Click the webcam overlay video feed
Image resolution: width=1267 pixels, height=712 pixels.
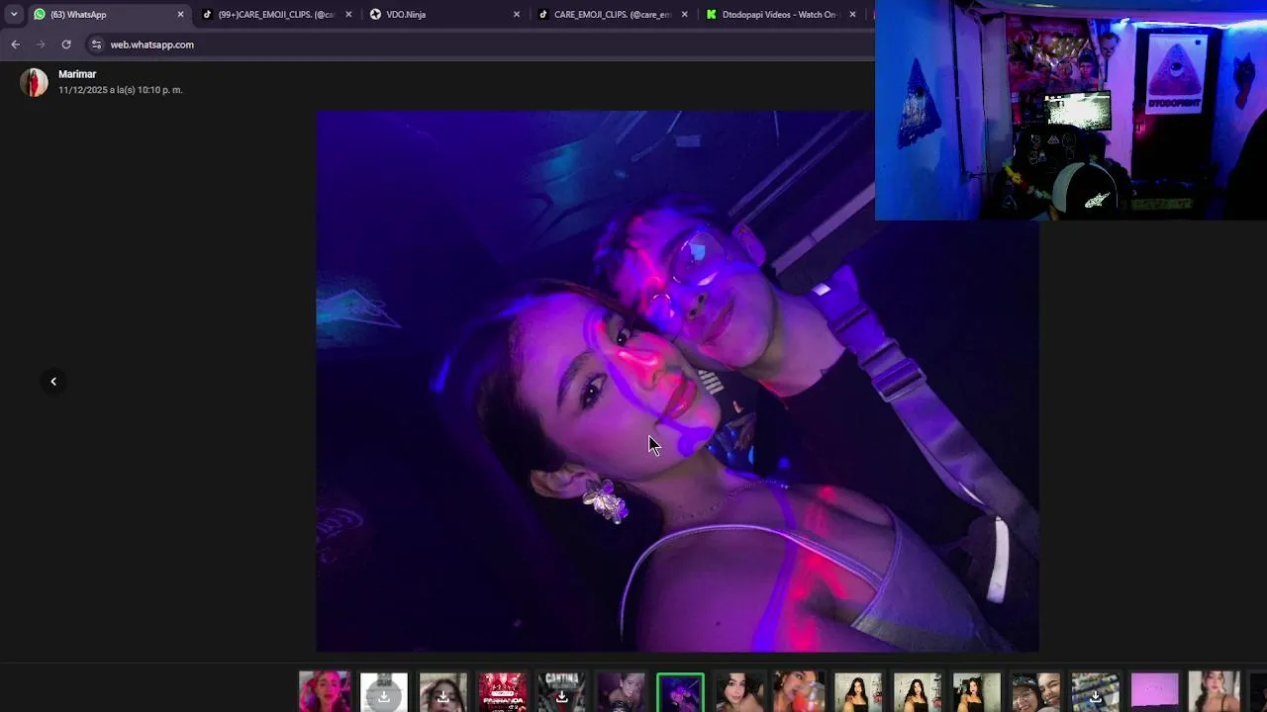(1071, 110)
